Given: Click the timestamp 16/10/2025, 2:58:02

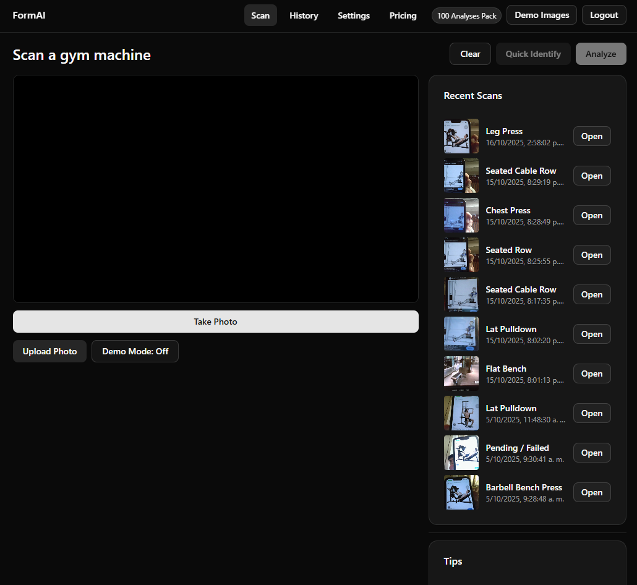Looking at the screenshot, I should coord(524,143).
